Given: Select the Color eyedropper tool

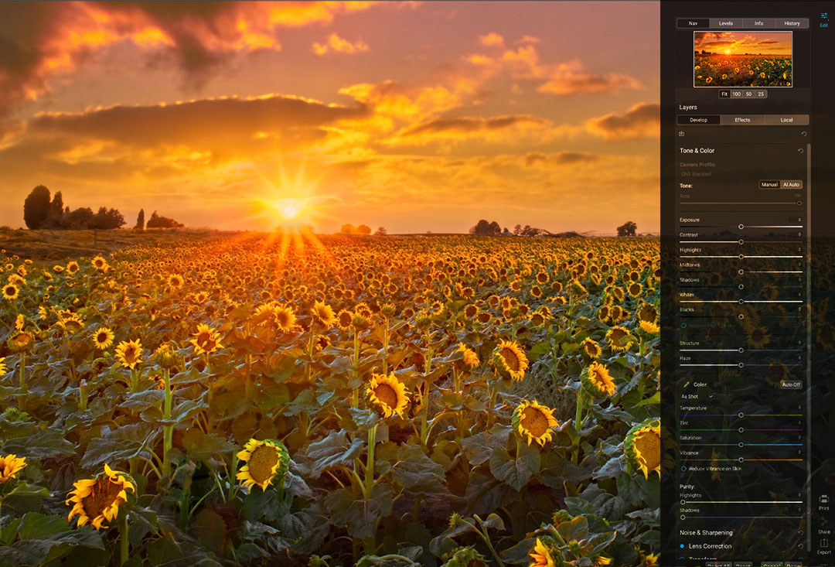Looking at the screenshot, I should click(686, 384).
